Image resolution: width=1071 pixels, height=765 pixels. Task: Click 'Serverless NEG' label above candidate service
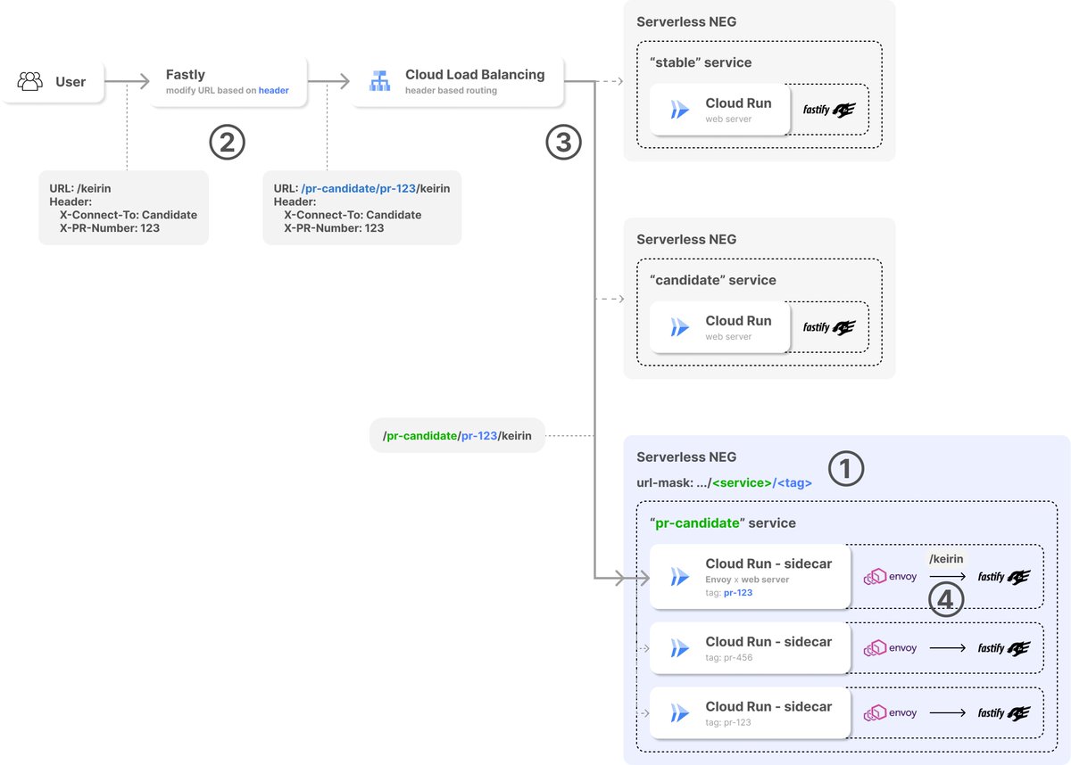pos(686,240)
